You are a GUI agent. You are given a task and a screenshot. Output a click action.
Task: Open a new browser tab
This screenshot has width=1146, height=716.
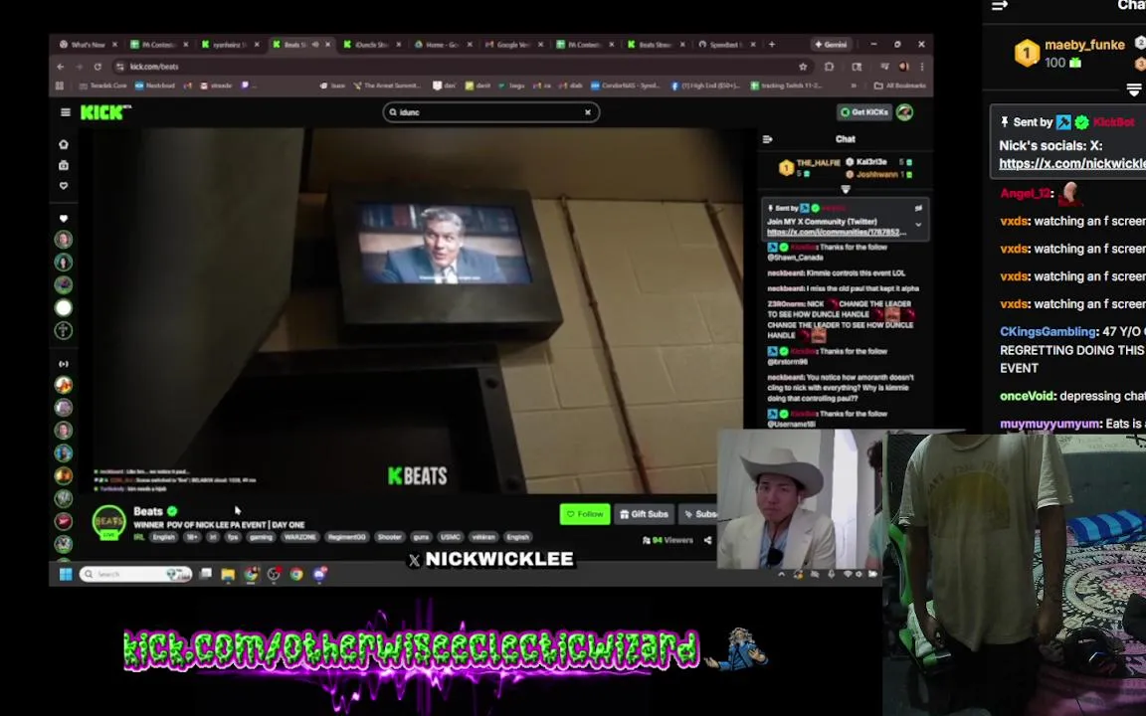pyautogui.click(x=772, y=45)
